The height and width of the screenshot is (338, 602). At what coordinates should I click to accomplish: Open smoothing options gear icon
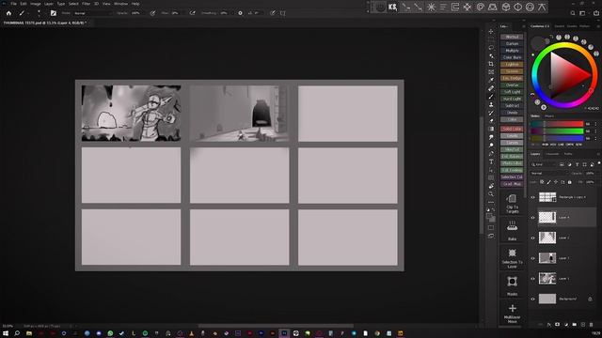click(x=241, y=13)
